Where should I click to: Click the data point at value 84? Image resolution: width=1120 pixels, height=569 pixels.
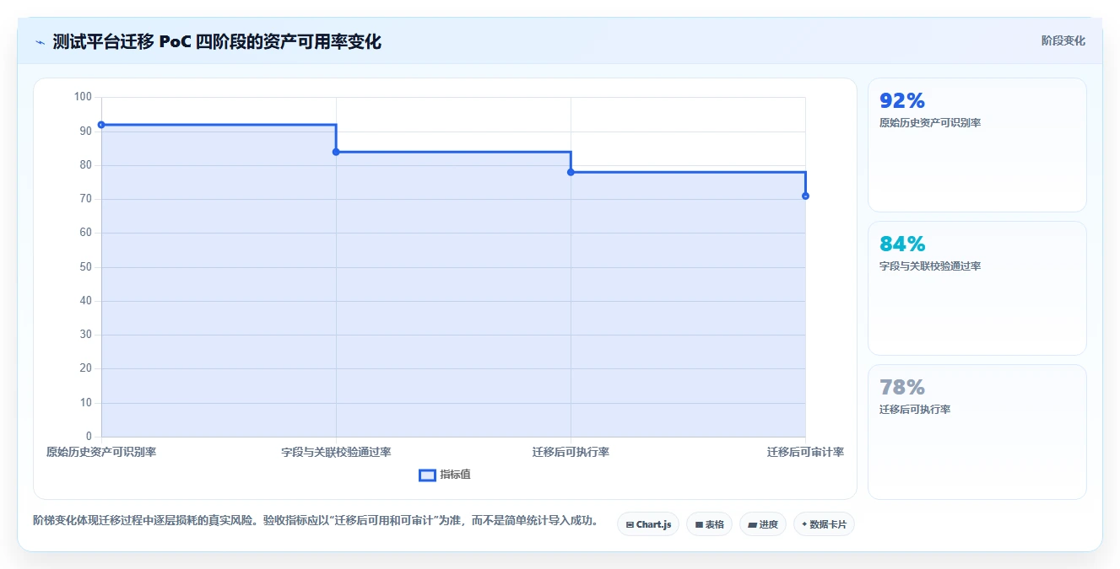[336, 152]
